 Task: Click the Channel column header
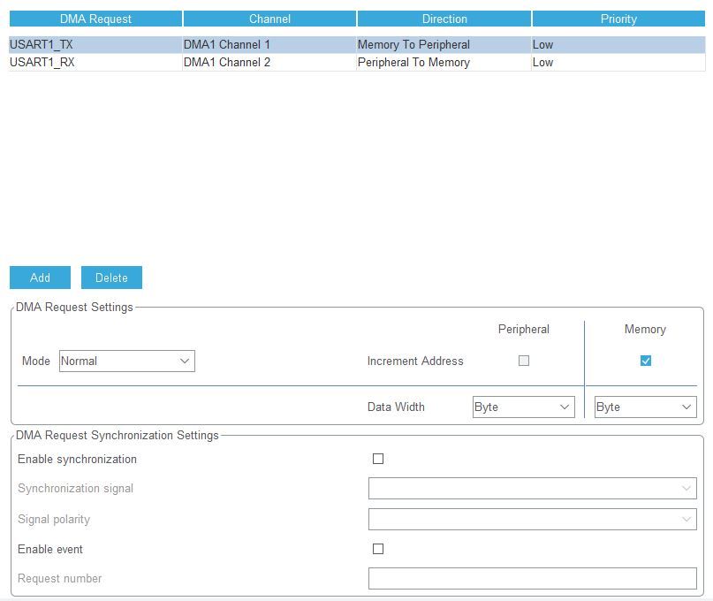[x=269, y=19]
